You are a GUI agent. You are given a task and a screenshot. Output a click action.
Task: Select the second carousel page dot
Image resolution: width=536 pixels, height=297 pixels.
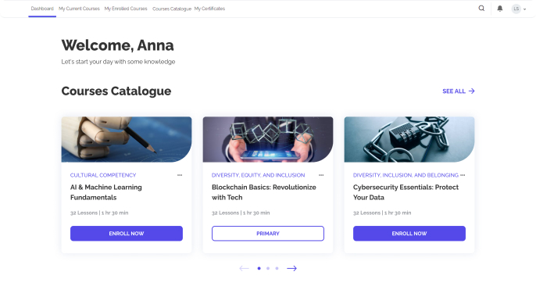268,268
